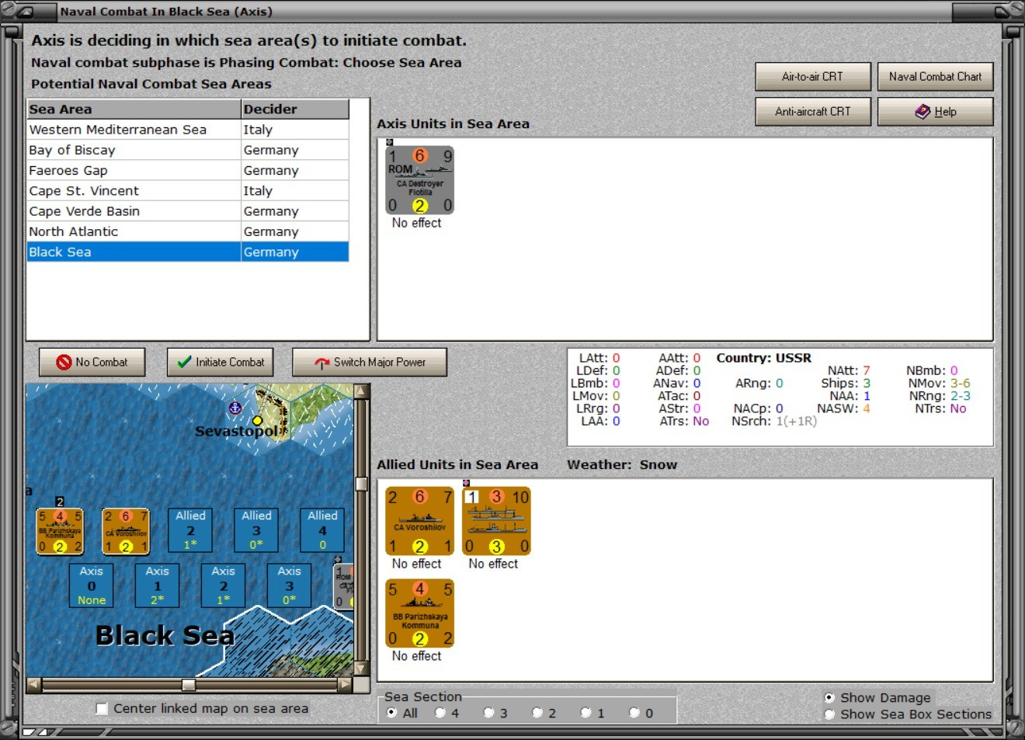Open the Anti-aircraft CRT chart

pos(813,112)
